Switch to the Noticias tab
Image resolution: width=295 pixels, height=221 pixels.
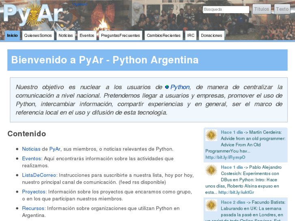pos(66,35)
